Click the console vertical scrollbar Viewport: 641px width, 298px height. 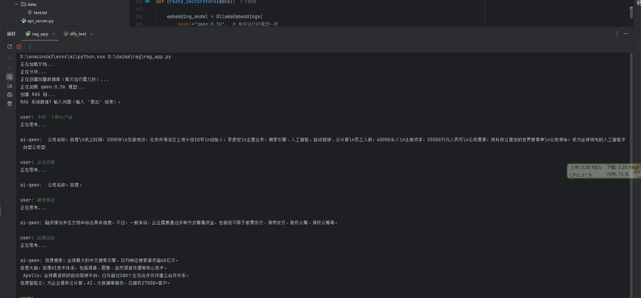pyautogui.click(x=631, y=175)
